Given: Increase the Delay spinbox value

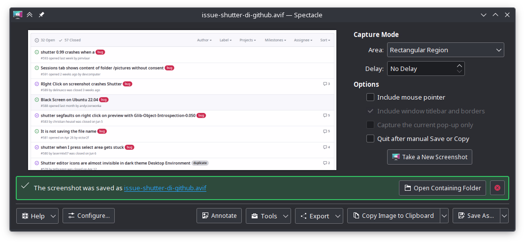Looking at the screenshot, I should tap(459, 66).
